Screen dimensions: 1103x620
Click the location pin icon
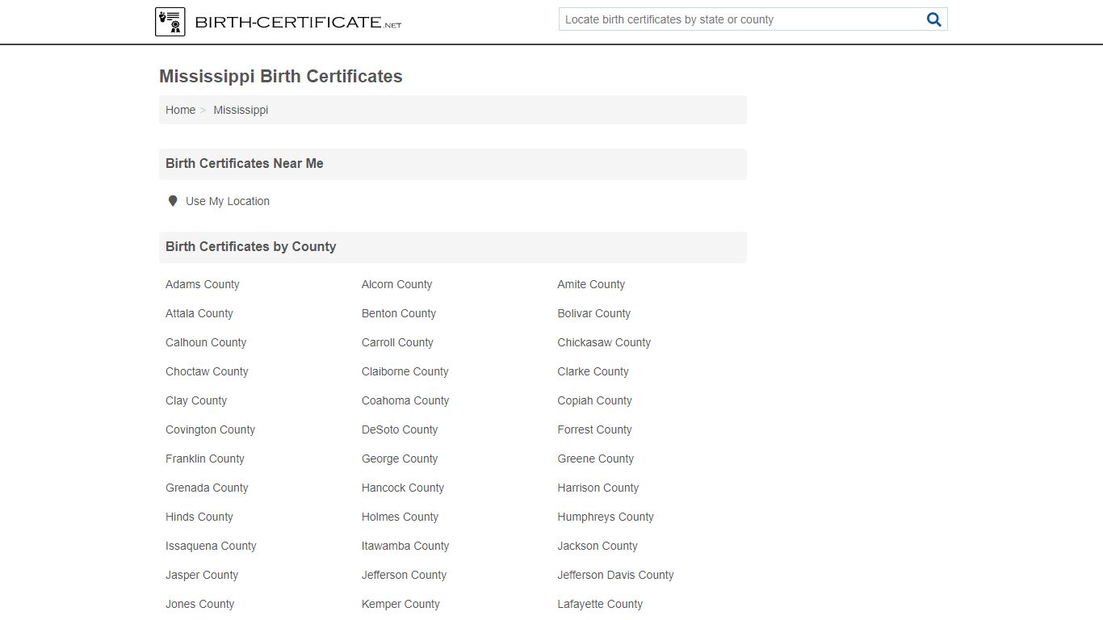[172, 201]
